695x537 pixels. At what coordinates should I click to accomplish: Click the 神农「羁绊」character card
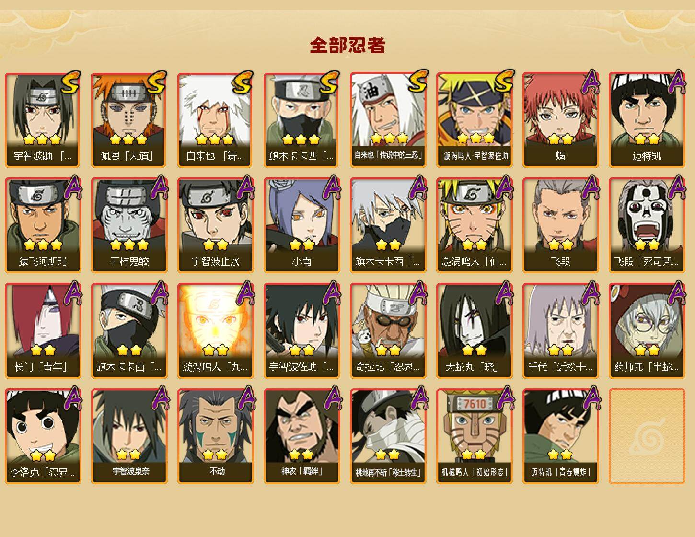(x=301, y=436)
